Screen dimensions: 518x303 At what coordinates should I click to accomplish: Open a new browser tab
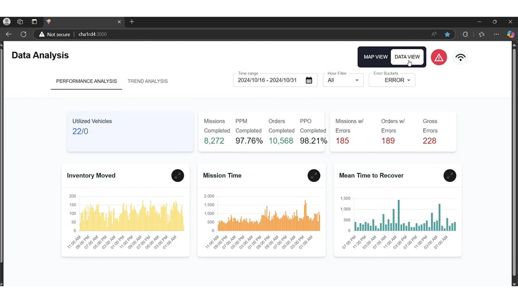[x=132, y=22]
